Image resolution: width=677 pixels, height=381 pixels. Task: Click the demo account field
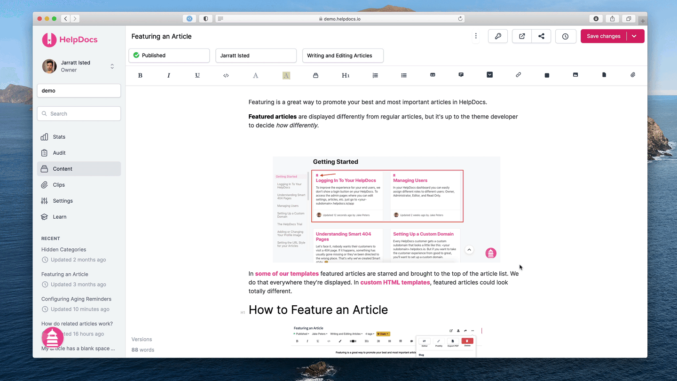79,91
